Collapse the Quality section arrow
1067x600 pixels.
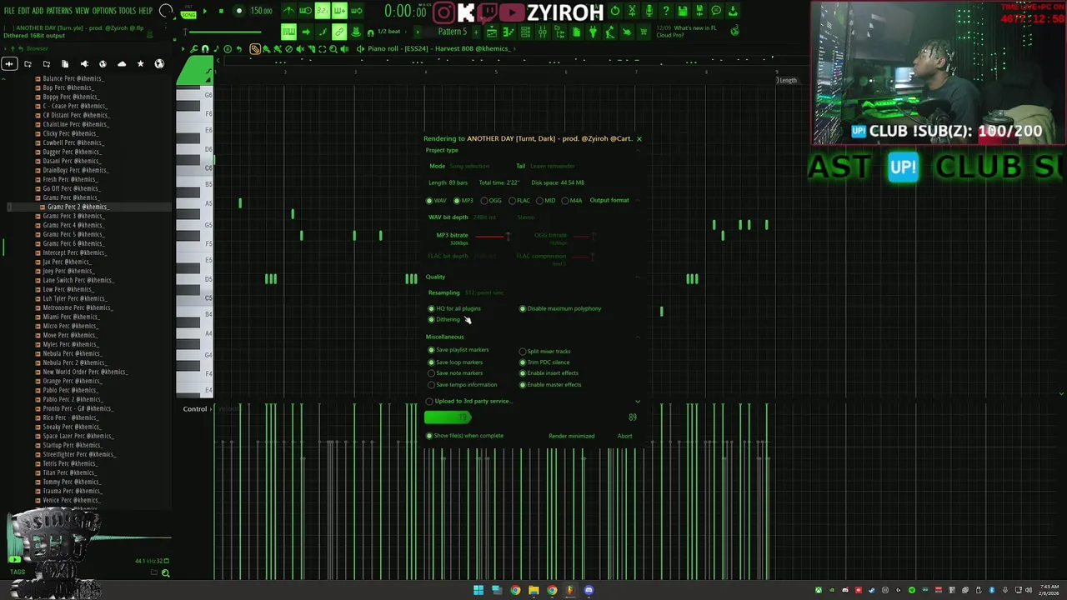(639, 277)
